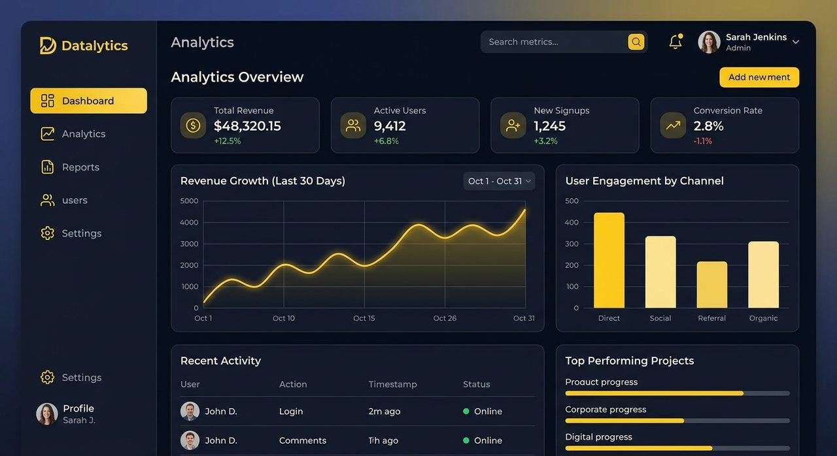Image resolution: width=837 pixels, height=456 pixels.
Task: Click the Add newment button
Action: point(759,77)
